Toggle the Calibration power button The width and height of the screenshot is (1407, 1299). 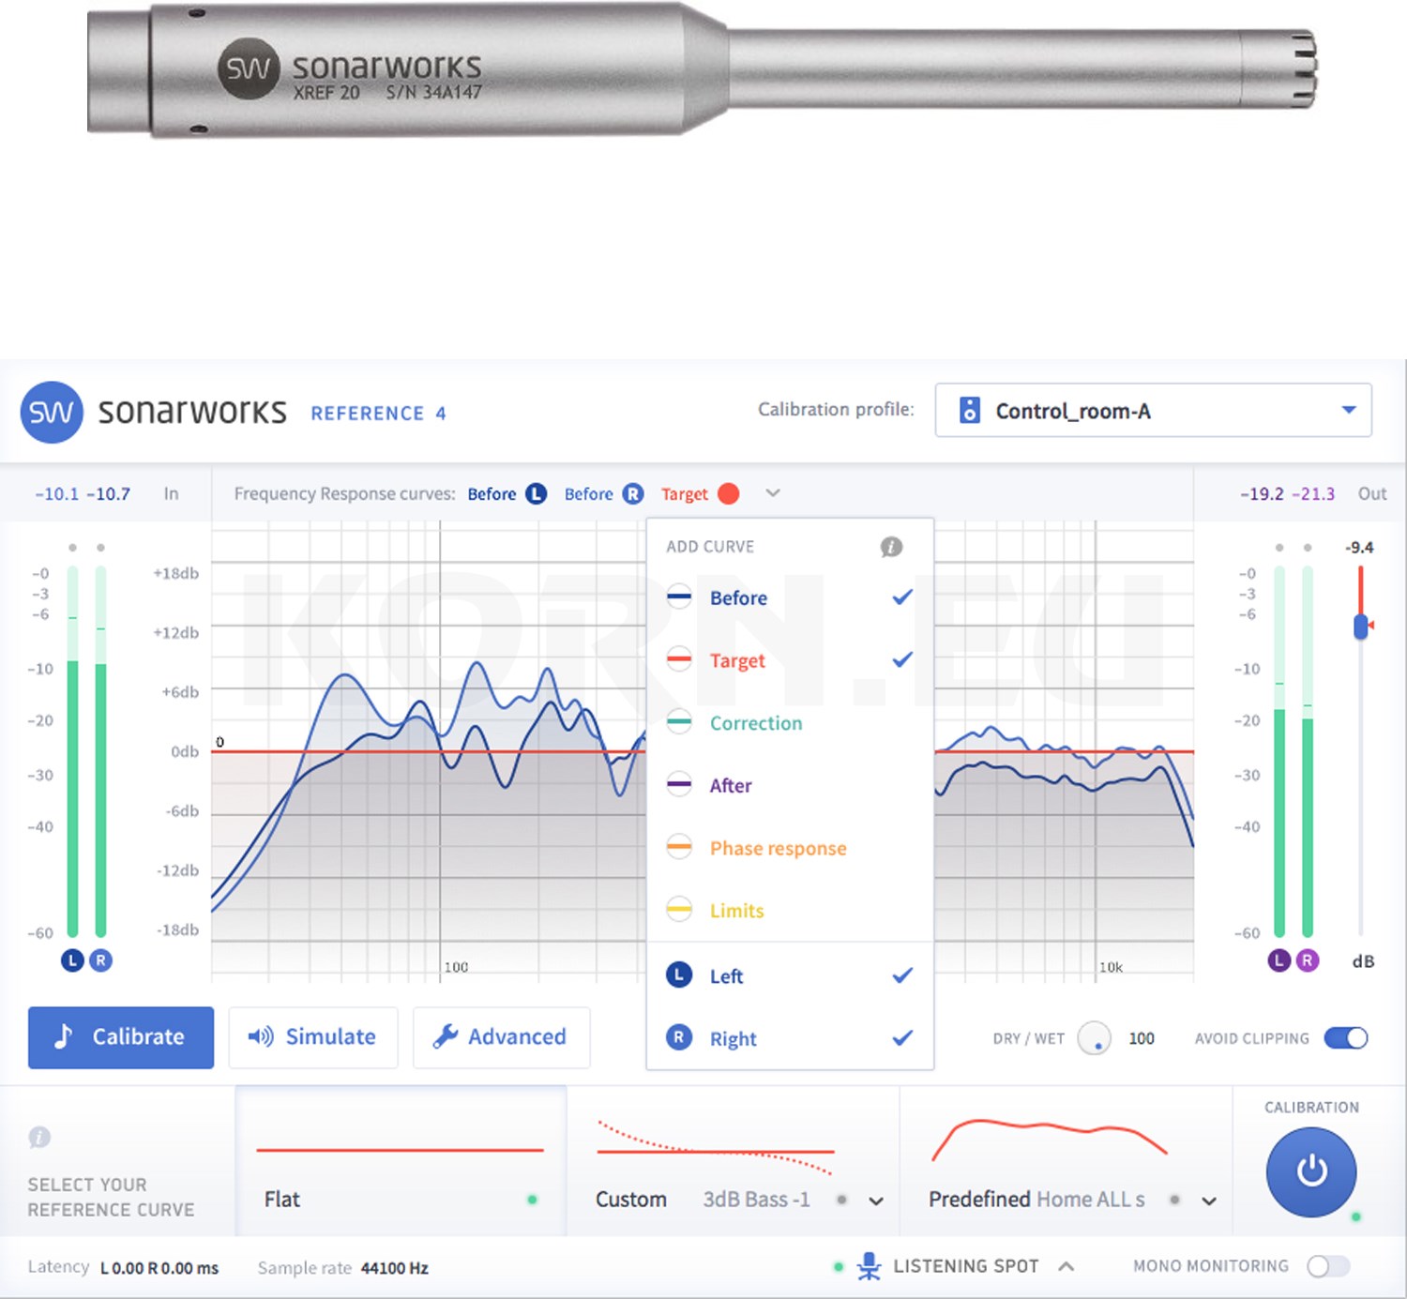click(x=1311, y=1171)
